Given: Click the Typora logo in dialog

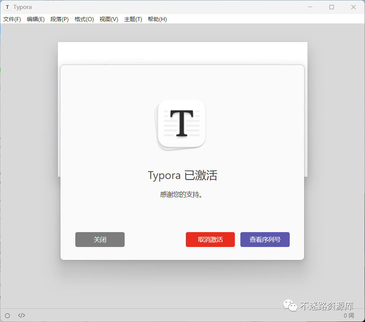Looking at the screenshot, I should 180,125.
